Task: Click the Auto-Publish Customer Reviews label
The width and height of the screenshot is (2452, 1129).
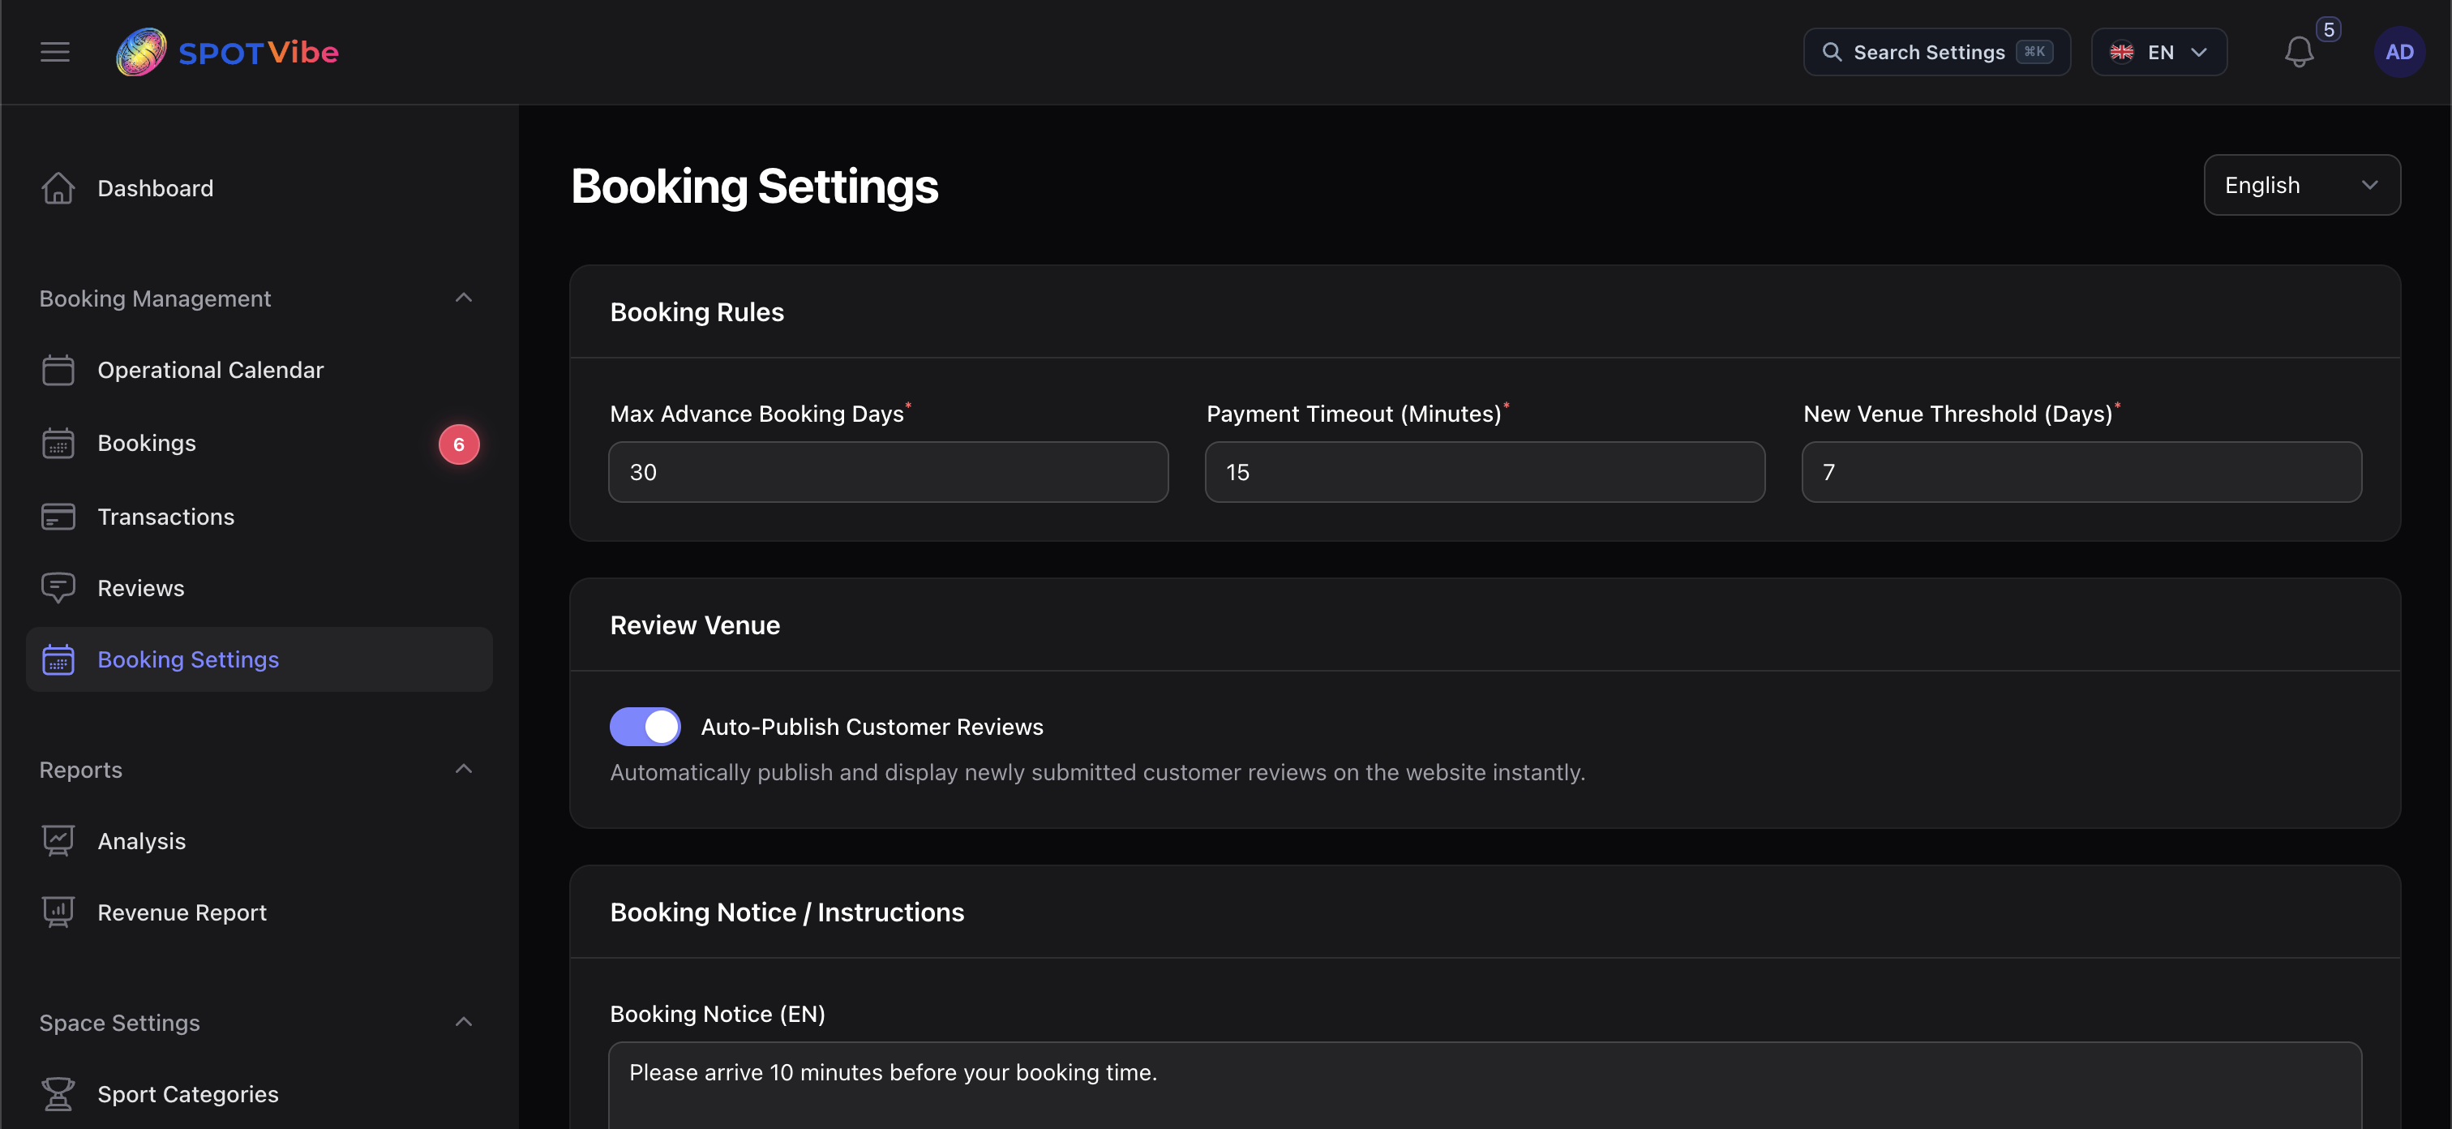Action: pos(872,727)
